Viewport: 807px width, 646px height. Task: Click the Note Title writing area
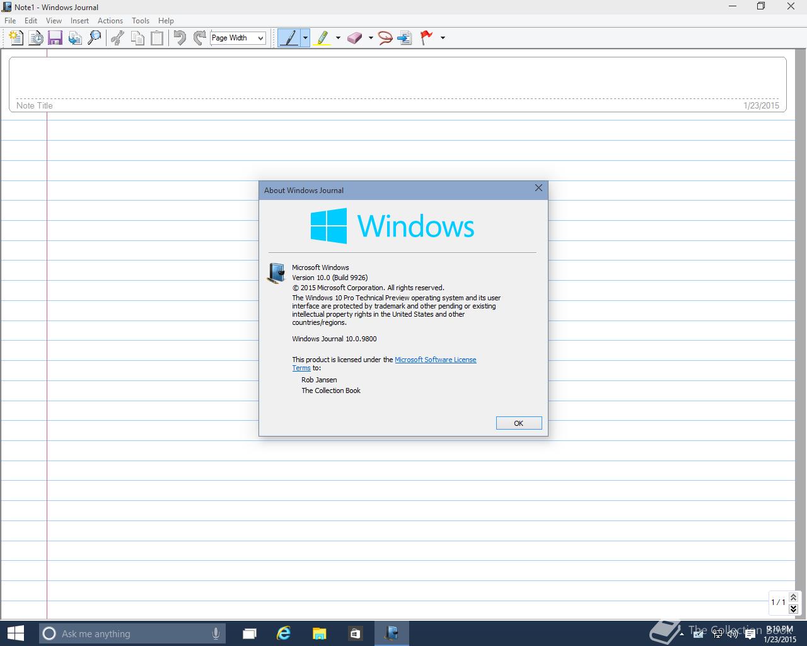(x=397, y=85)
